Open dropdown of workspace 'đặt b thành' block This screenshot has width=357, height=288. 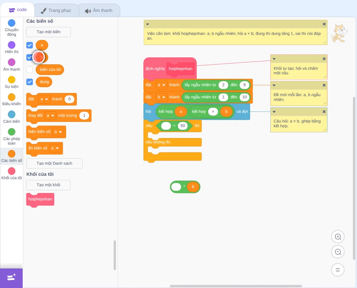point(161,97)
